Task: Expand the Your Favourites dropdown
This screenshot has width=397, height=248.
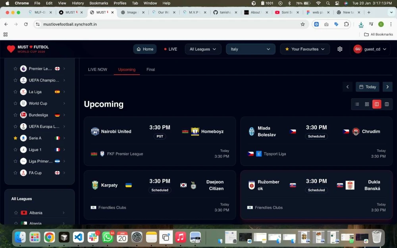Action: click(x=304, y=49)
